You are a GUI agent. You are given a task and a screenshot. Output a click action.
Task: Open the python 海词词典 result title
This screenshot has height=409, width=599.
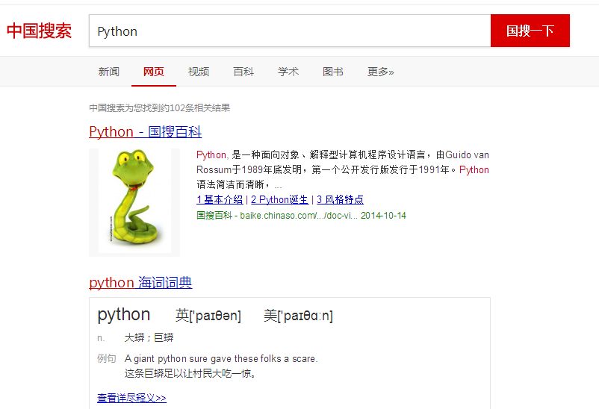[x=140, y=283]
